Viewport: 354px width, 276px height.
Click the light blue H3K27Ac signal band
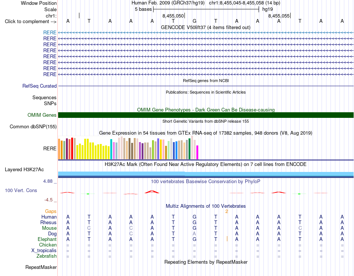pyautogui.click(x=206, y=173)
